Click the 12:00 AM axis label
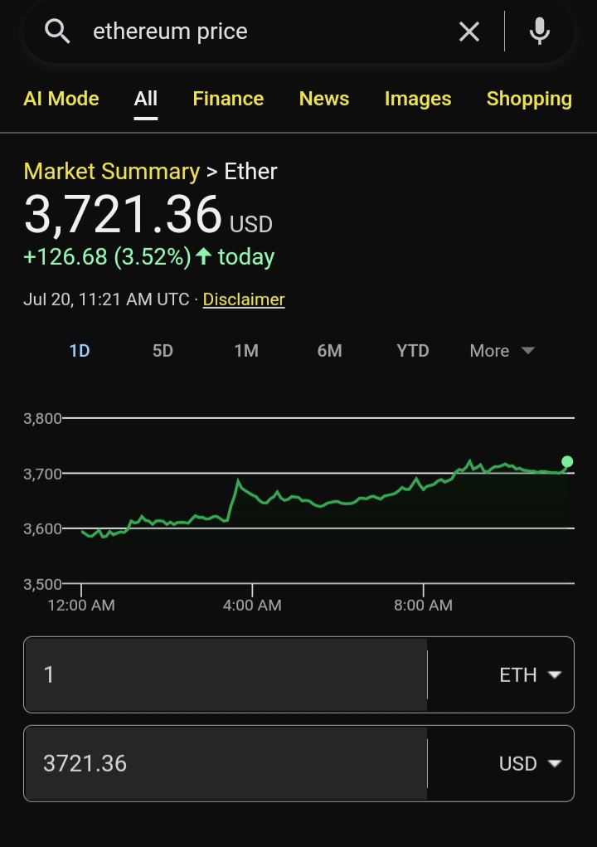The width and height of the screenshot is (597, 847). 81,605
